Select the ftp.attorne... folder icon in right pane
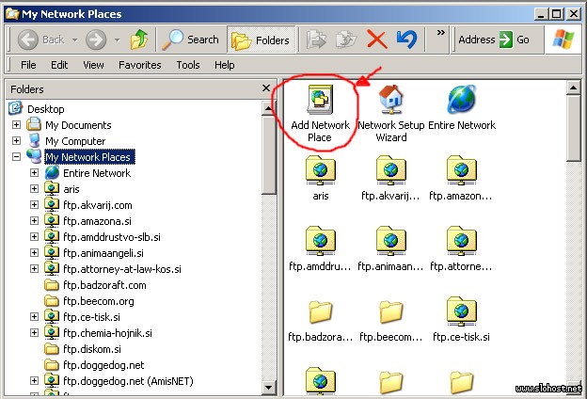The width and height of the screenshot is (587, 399). [461, 241]
